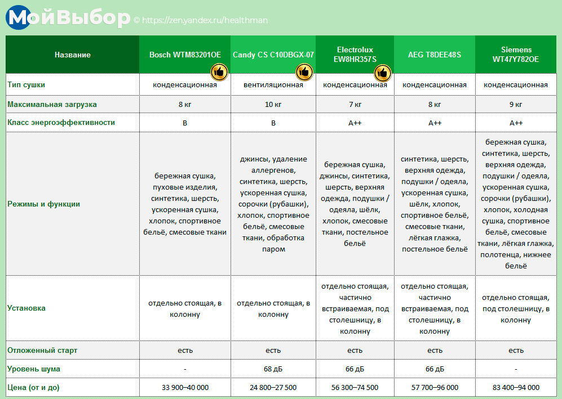Select the Candy energy class B cell

tap(273, 123)
